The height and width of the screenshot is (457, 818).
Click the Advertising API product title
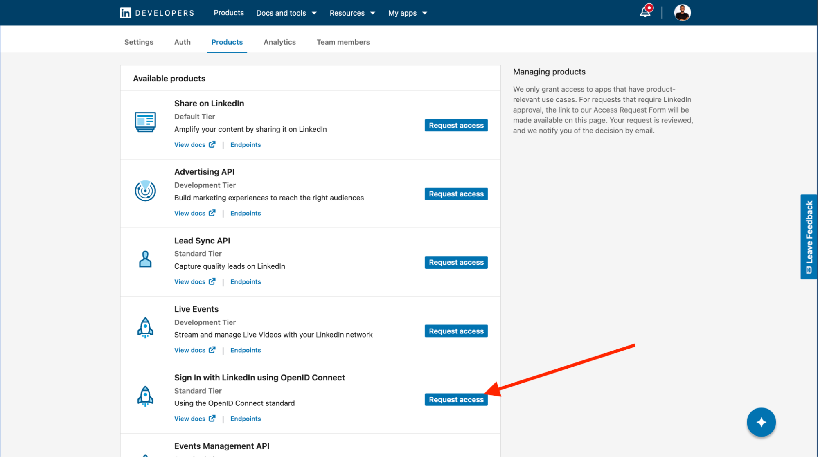[x=204, y=172]
